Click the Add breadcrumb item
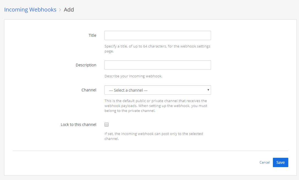Viewport: 299px width, 180px height. coord(69,10)
